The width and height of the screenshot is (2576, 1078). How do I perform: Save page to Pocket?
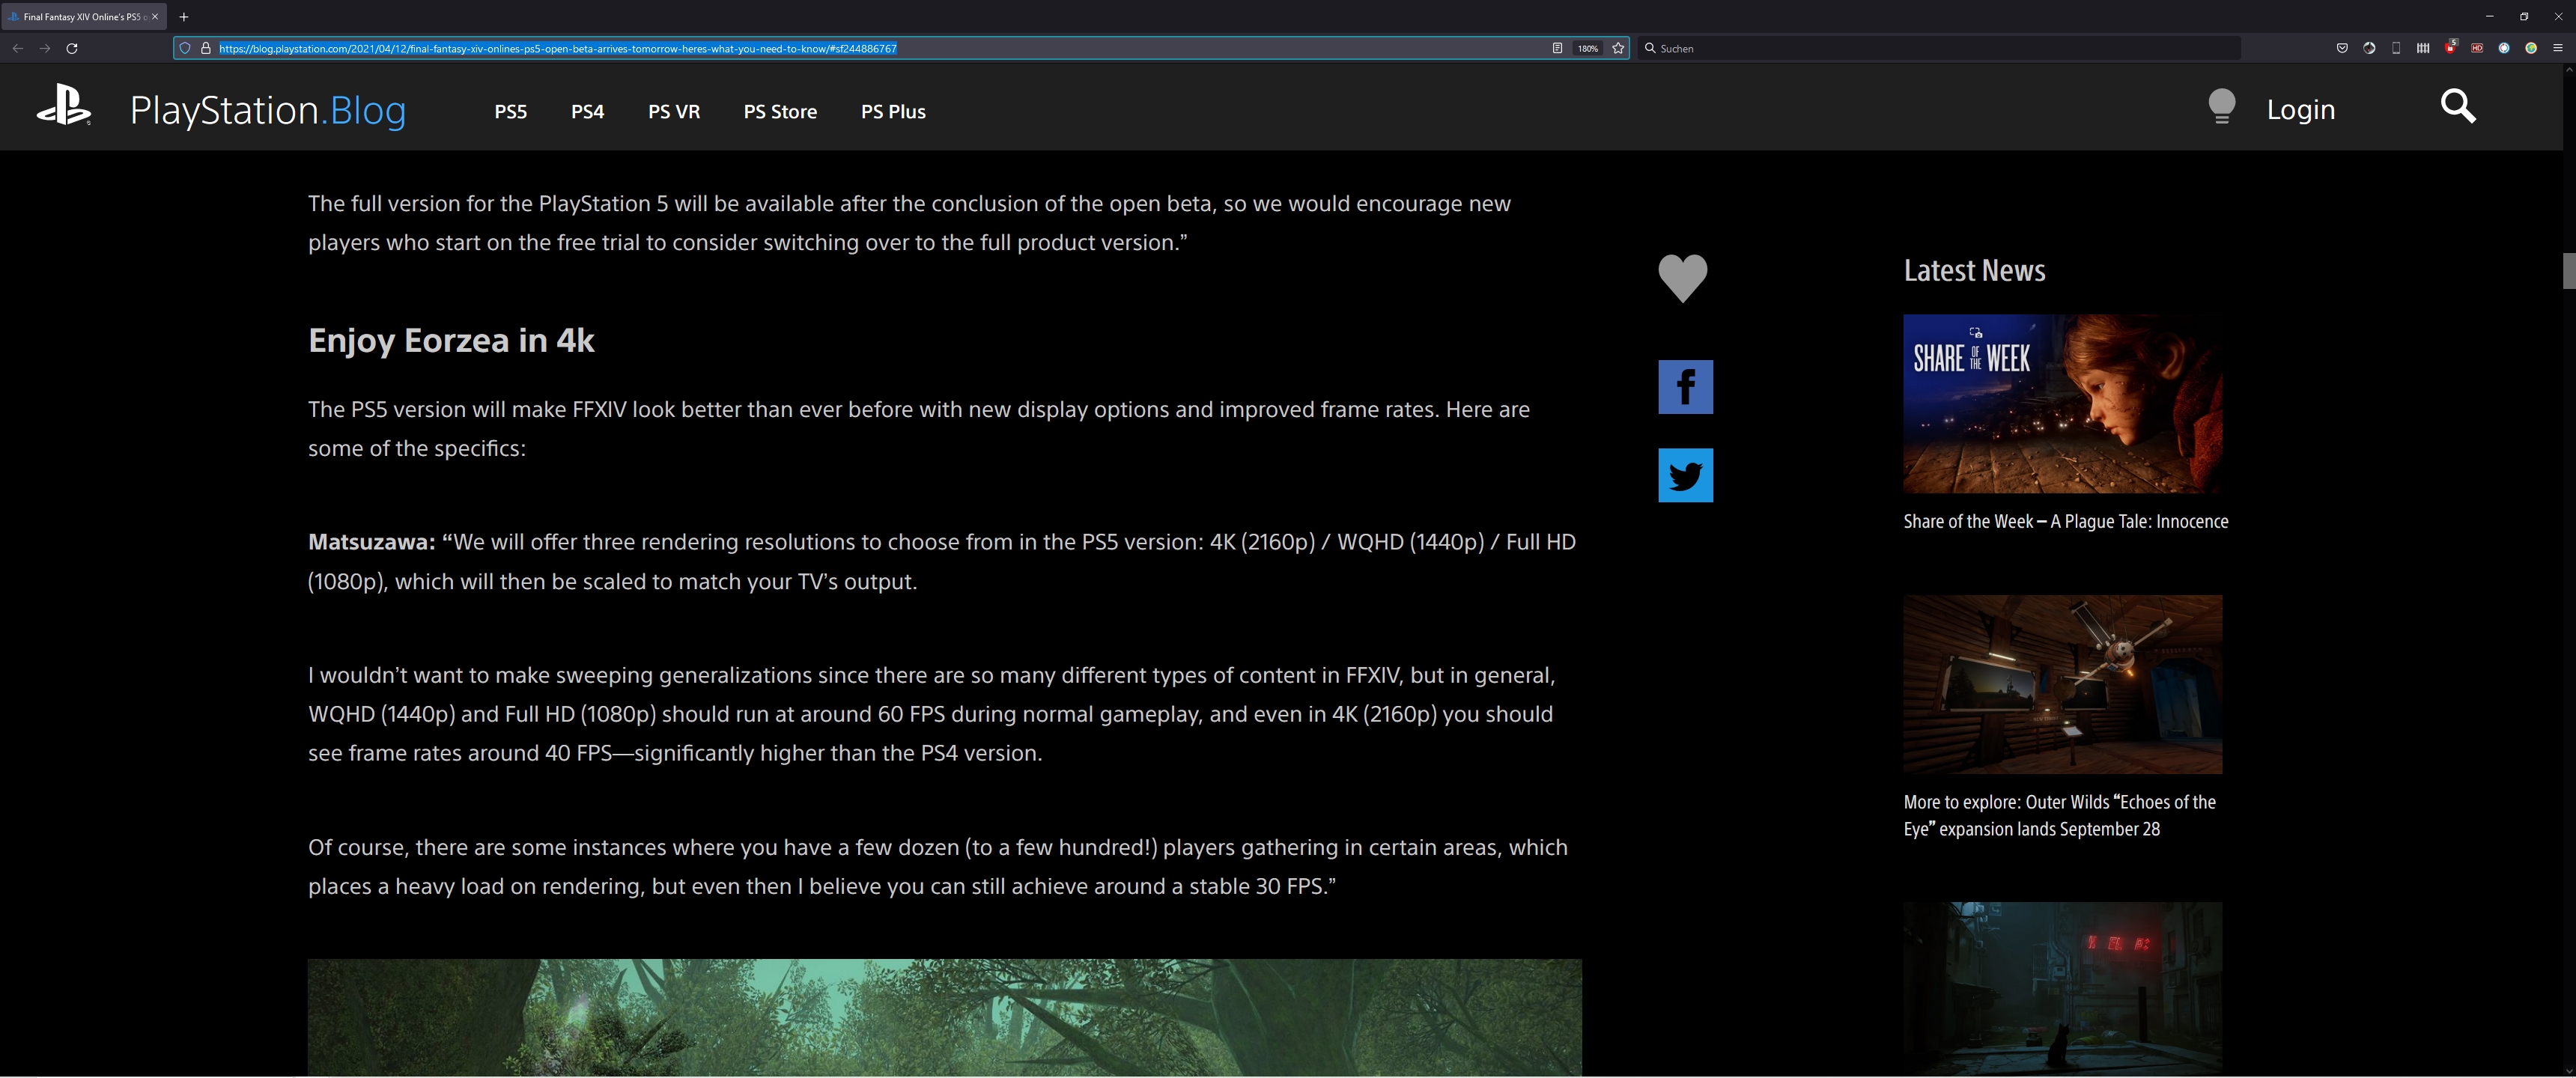[2342, 48]
